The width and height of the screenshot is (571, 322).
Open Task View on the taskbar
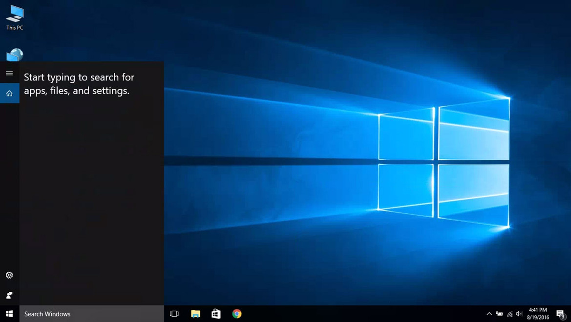point(174,314)
